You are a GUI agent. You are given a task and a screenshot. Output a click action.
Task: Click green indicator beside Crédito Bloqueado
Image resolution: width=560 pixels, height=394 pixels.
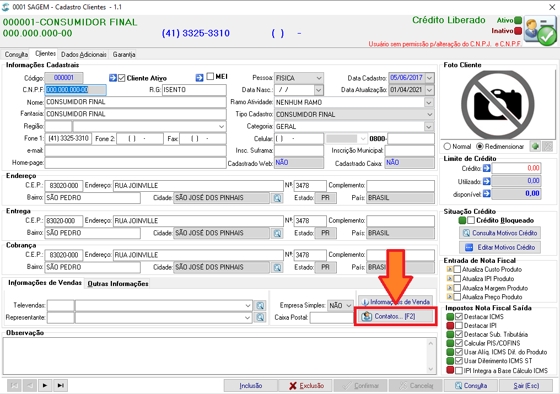pos(462,220)
